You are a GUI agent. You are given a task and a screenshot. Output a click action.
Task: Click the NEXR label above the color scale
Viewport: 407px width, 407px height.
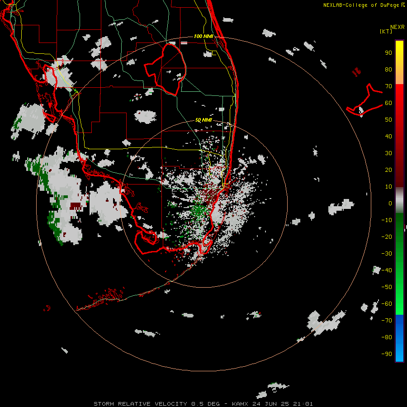tap(398, 27)
